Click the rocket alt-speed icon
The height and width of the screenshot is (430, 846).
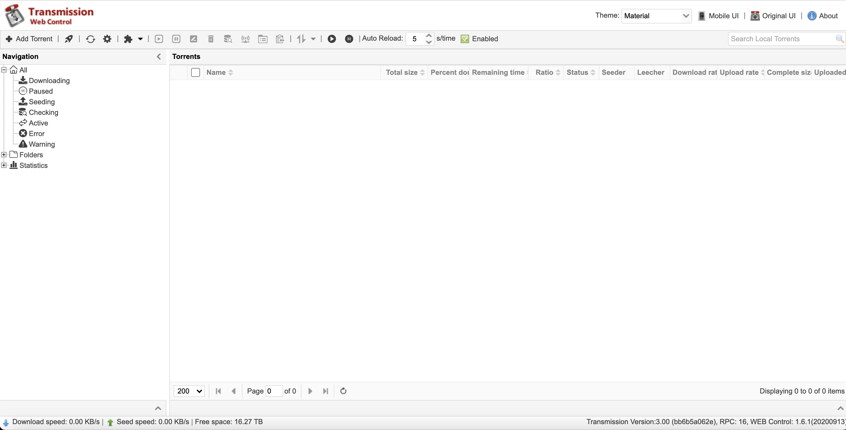click(69, 39)
